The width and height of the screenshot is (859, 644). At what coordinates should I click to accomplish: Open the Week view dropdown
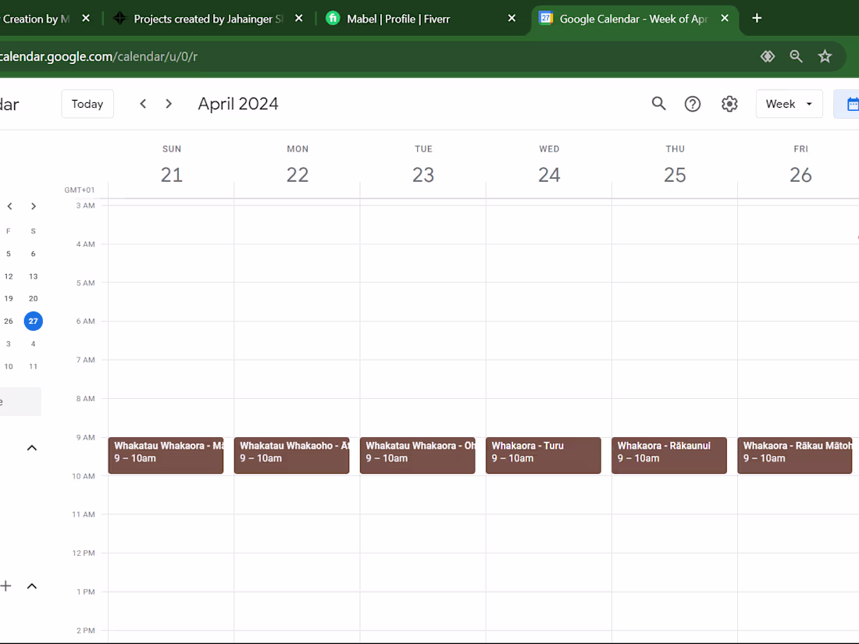(788, 103)
